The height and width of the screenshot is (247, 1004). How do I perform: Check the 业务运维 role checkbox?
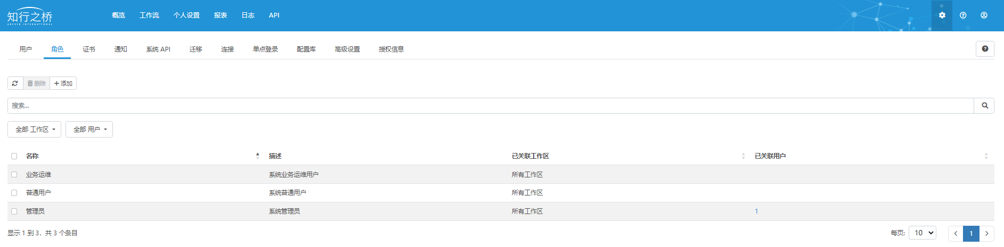(x=14, y=175)
